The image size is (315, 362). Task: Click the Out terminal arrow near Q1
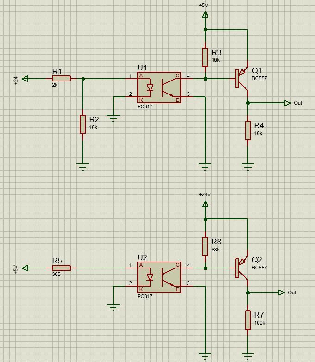click(287, 103)
